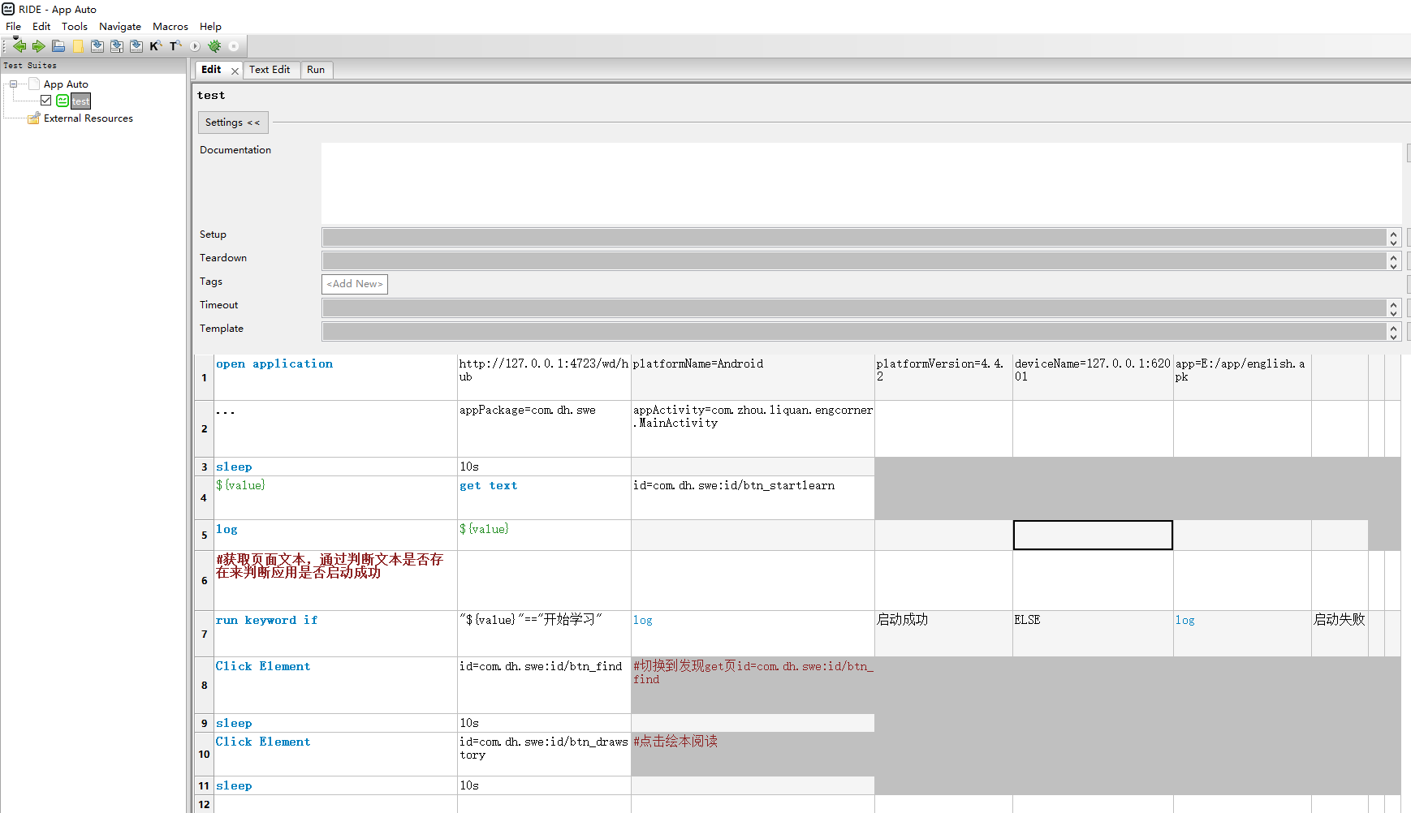Click the '#点击绘本阅读' comment cell
The height and width of the screenshot is (813, 1411).
pos(753,754)
